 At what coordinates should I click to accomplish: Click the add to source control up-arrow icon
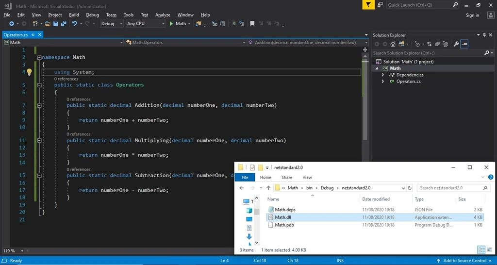(x=438, y=261)
